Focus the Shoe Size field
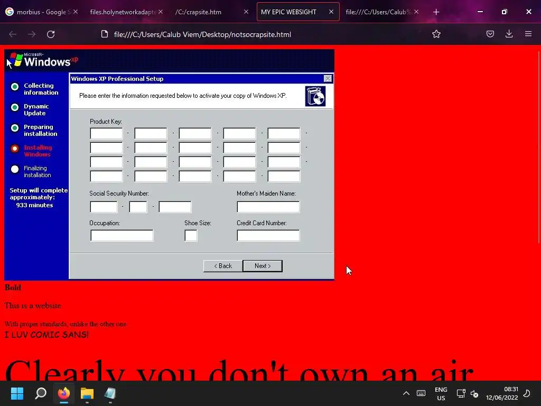This screenshot has height=406, width=541. [x=191, y=235]
